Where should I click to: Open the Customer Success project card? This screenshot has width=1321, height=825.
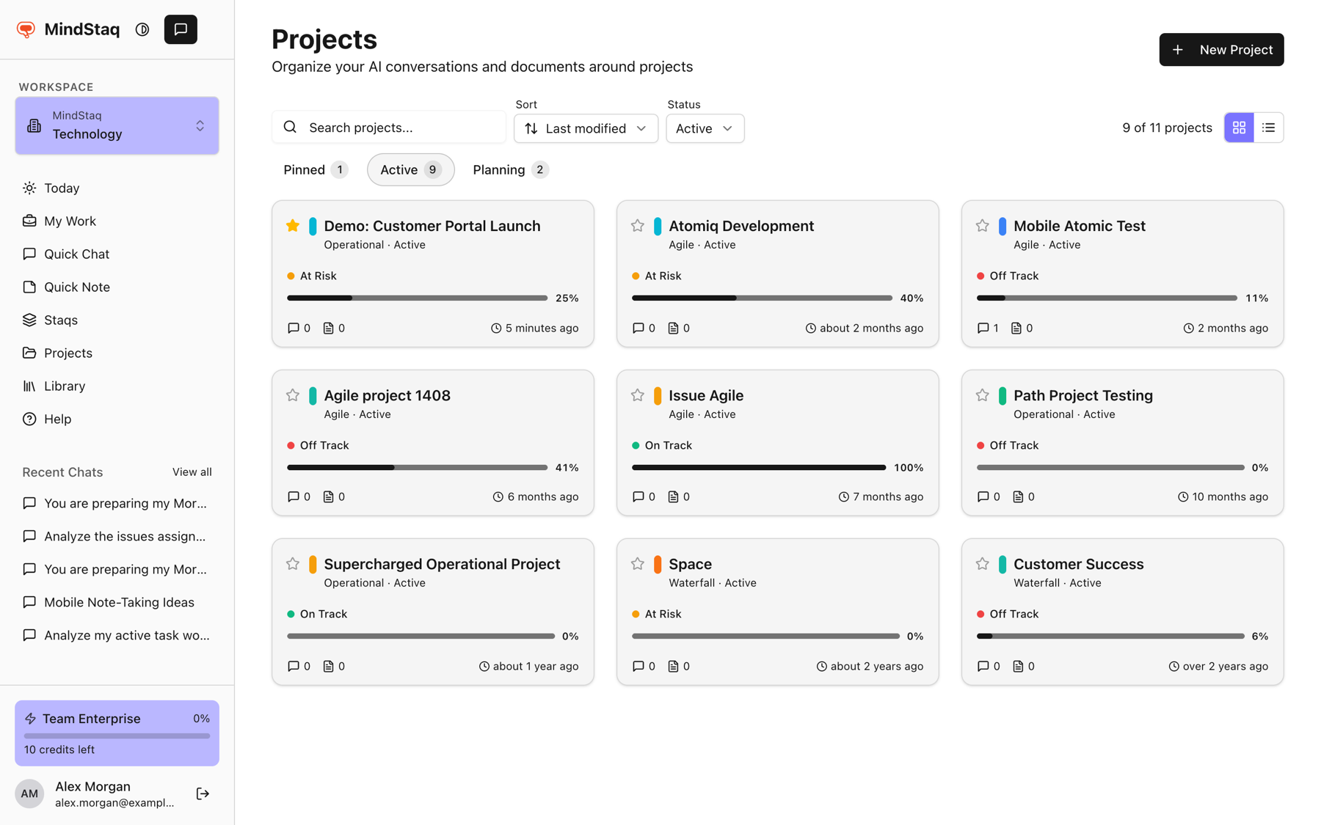pyautogui.click(x=1122, y=612)
